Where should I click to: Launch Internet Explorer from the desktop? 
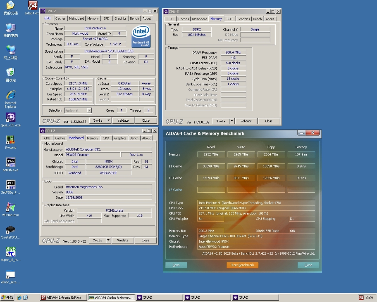point(10,99)
